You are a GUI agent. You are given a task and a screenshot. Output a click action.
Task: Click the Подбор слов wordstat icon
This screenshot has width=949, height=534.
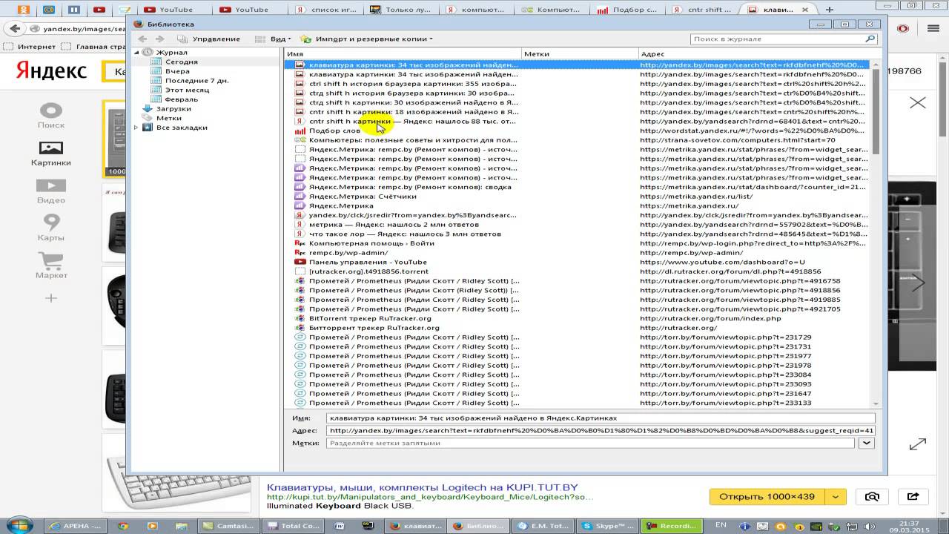(300, 131)
